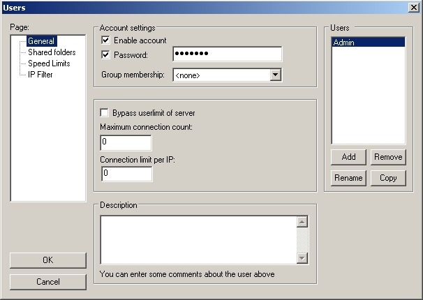The image size is (423, 300).
Task: Click the Remove user button
Action: 388,157
